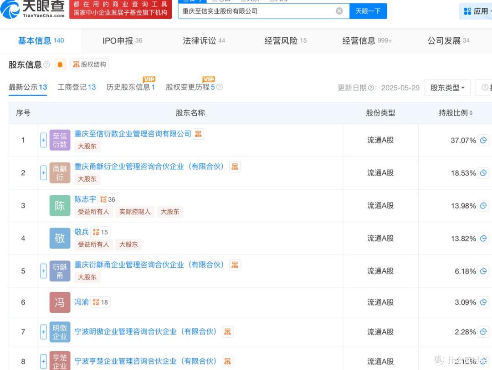This screenshot has width=492, height=370.
Task: Open 宁波亨楚企业管理咨询合伙企业 link
Action: (146, 361)
